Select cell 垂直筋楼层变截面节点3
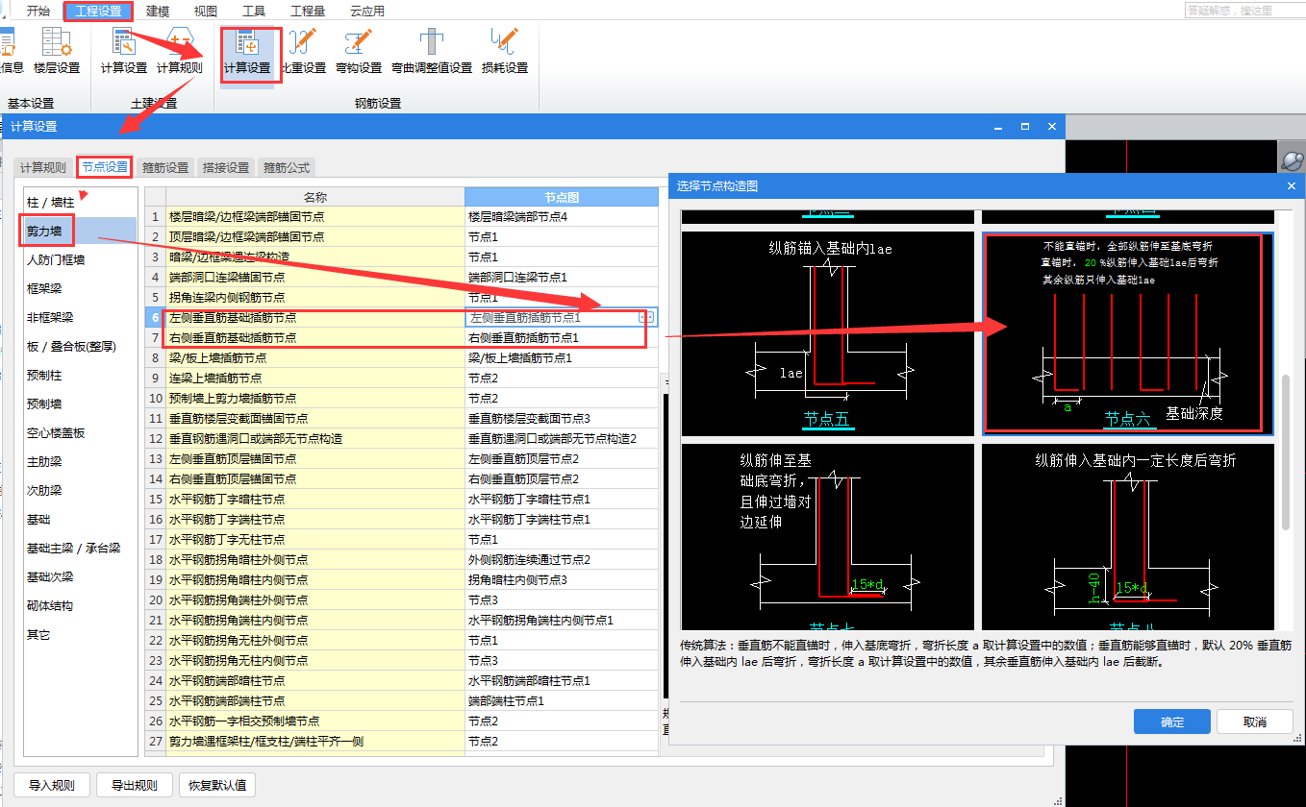 pyautogui.click(x=562, y=418)
